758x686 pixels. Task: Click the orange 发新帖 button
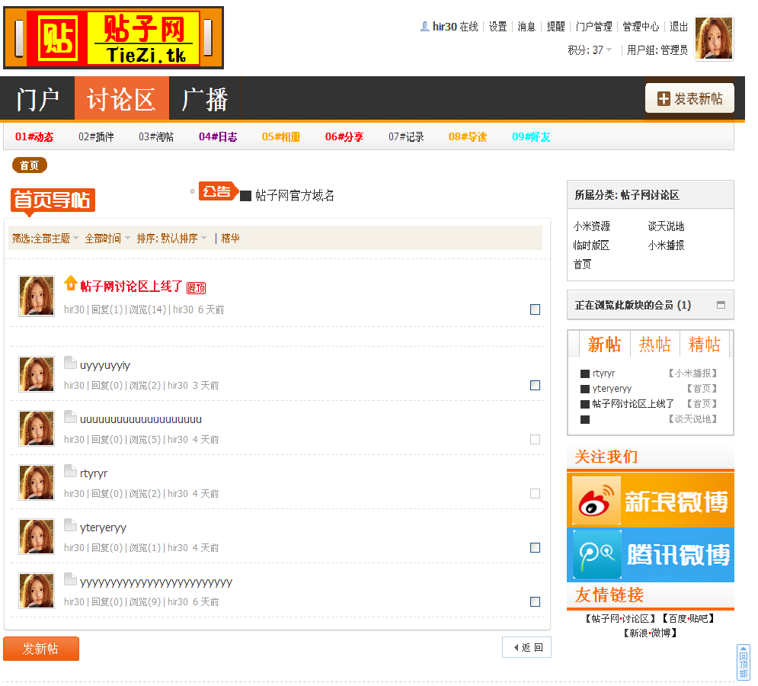click(41, 649)
